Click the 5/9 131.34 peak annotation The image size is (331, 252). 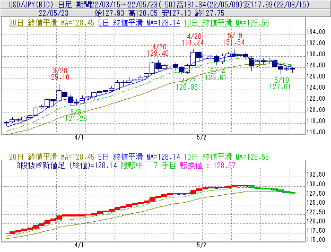tap(233, 39)
